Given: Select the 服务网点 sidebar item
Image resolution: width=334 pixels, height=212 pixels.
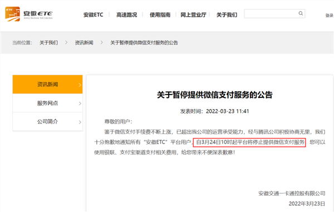Looking at the screenshot, I should click(x=47, y=103).
